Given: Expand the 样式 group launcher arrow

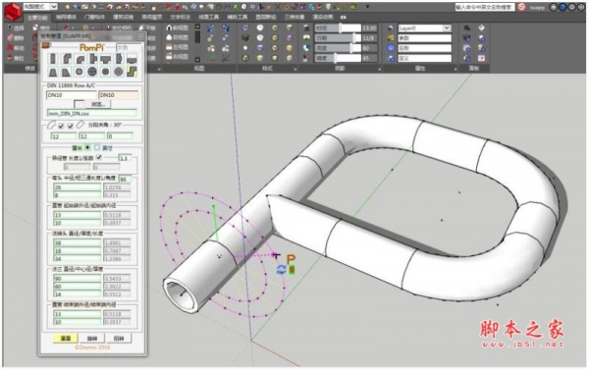Looking at the screenshot, I should [294, 69].
